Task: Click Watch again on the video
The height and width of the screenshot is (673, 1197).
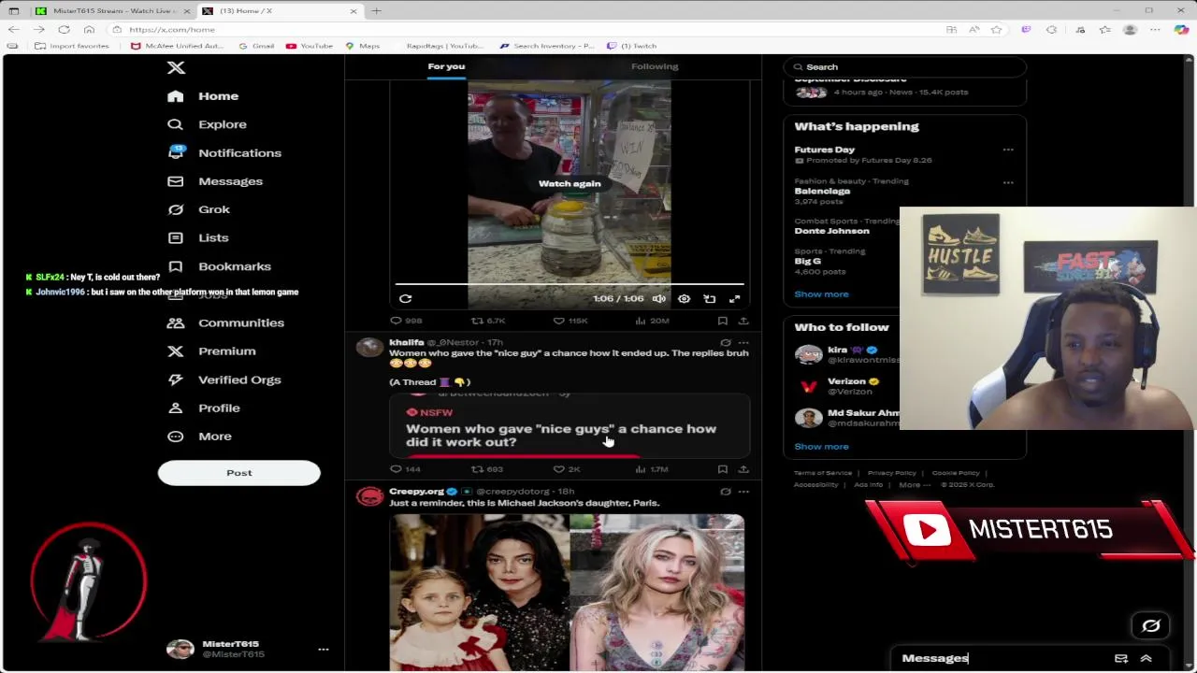Action: (570, 183)
